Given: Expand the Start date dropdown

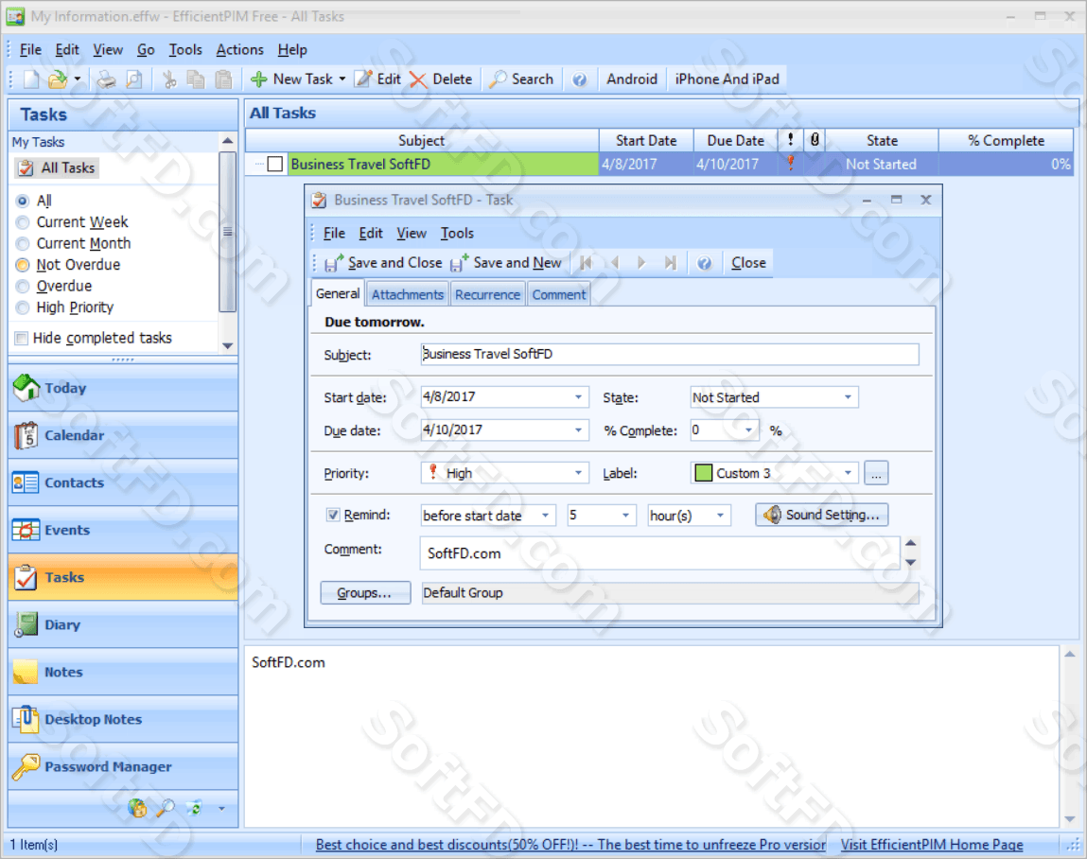Looking at the screenshot, I should coord(578,397).
